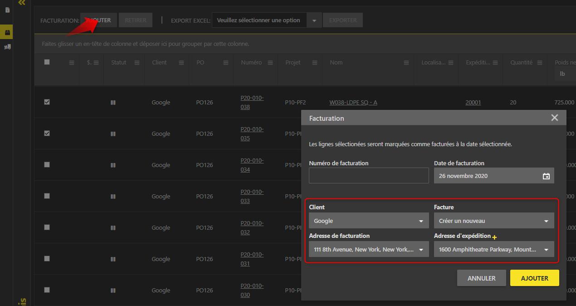
Task: Click the status icon for row P20-010-030
Action: [113, 291]
